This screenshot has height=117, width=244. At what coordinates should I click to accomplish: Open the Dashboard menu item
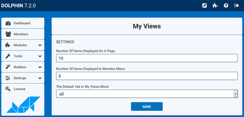point(23,23)
